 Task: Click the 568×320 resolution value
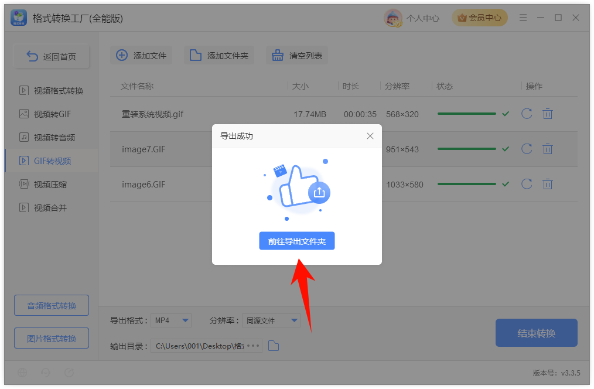point(402,114)
